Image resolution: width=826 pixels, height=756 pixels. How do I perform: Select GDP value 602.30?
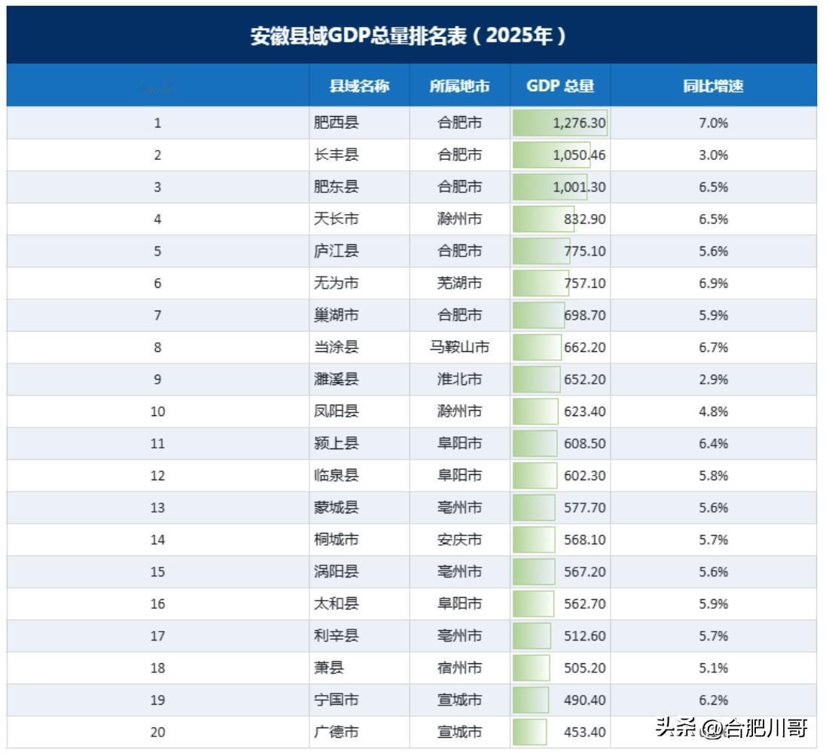pyautogui.click(x=585, y=476)
